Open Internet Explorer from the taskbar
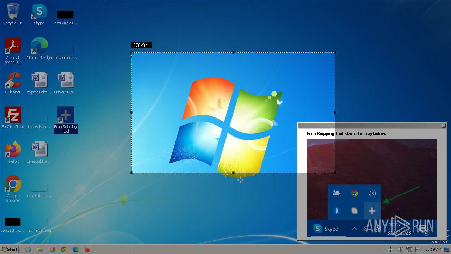 (x=28, y=249)
